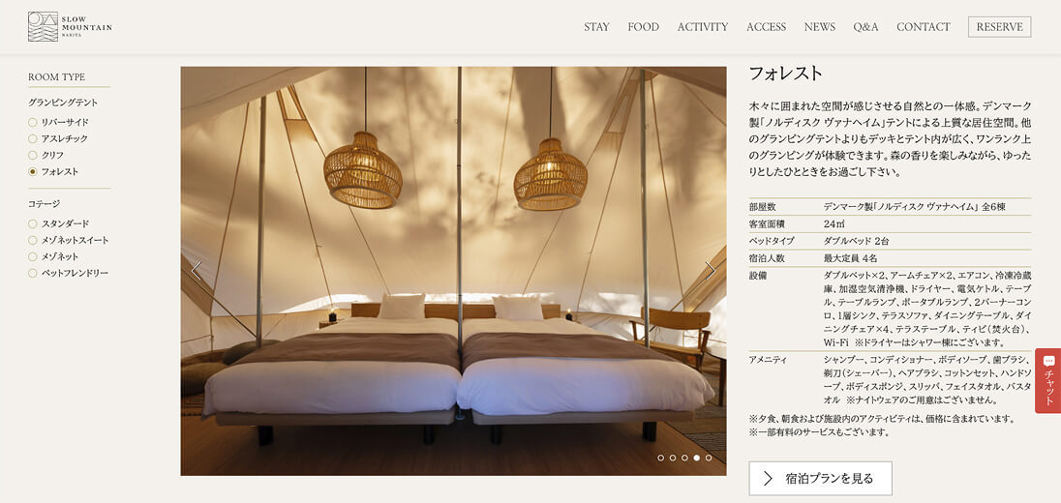Screen dimensions: 1061x503
Task: Click the RESERVE button
Action: [x=999, y=27]
